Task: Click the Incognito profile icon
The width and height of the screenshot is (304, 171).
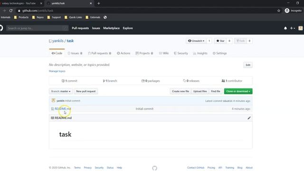Action: coord(287,10)
